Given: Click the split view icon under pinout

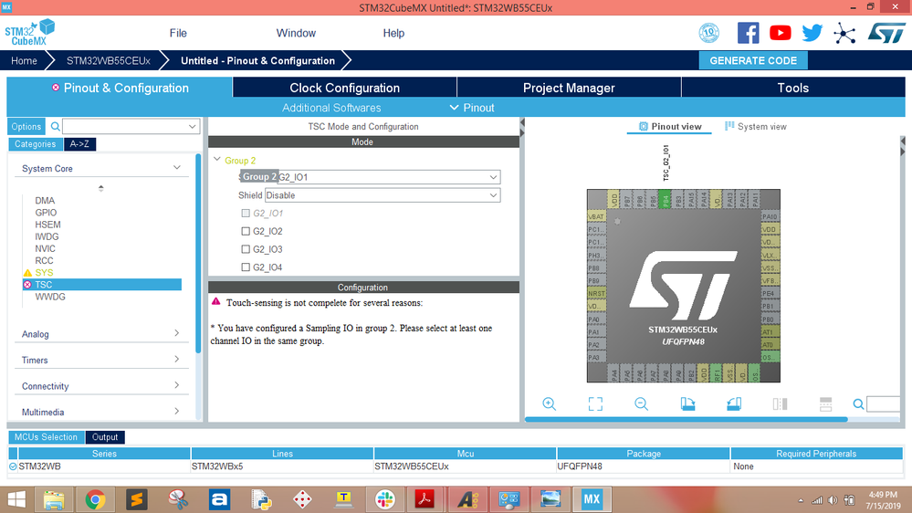Looking at the screenshot, I should click(x=780, y=403).
